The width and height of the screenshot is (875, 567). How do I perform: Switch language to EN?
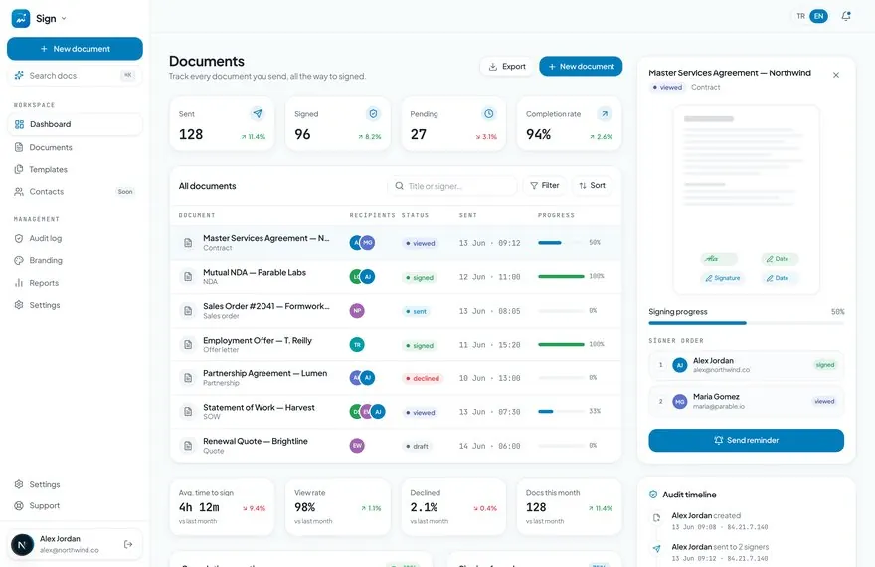point(818,16)
